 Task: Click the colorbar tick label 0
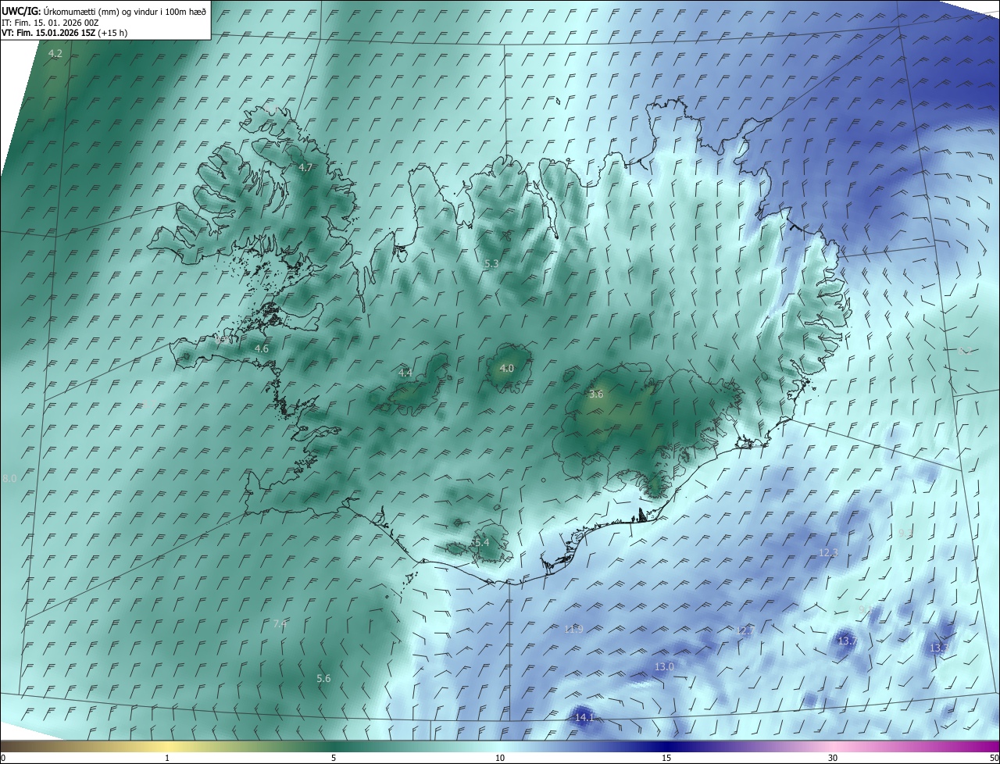(x=3, y=758)
